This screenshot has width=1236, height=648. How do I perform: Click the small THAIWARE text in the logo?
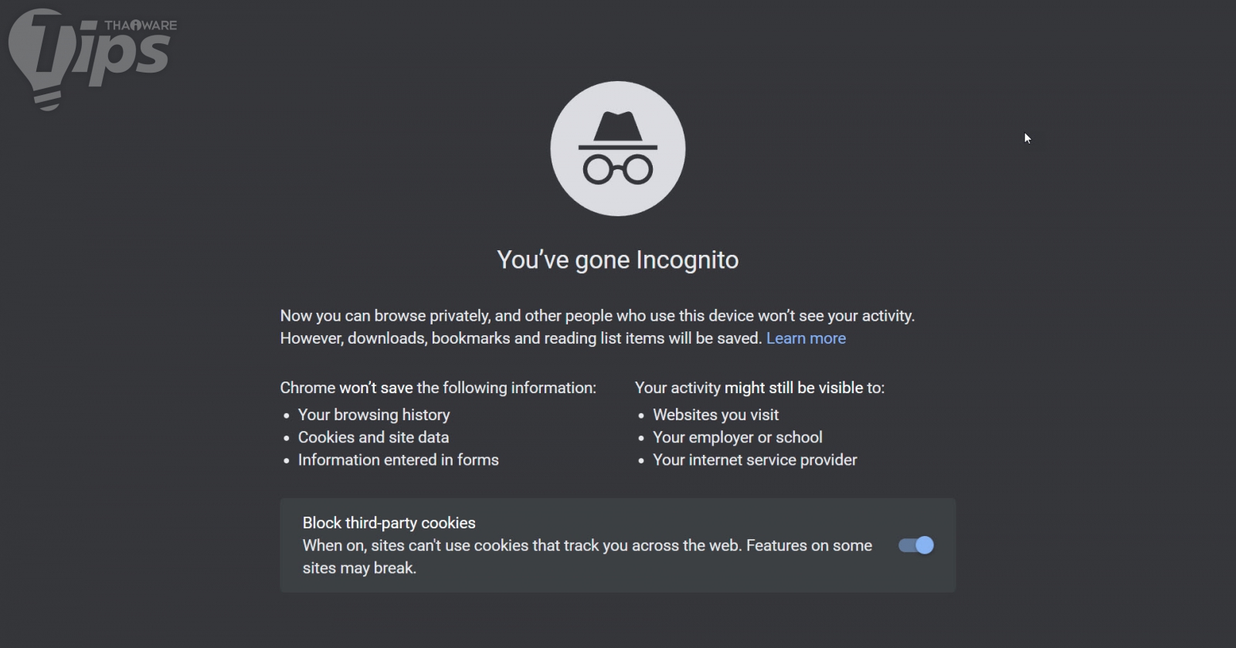[x=141, y=25]
